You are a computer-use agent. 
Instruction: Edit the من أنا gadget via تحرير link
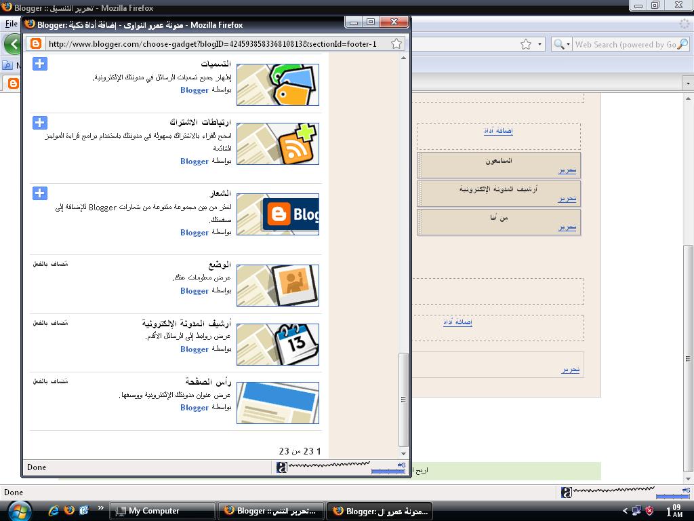coord(567,227)
